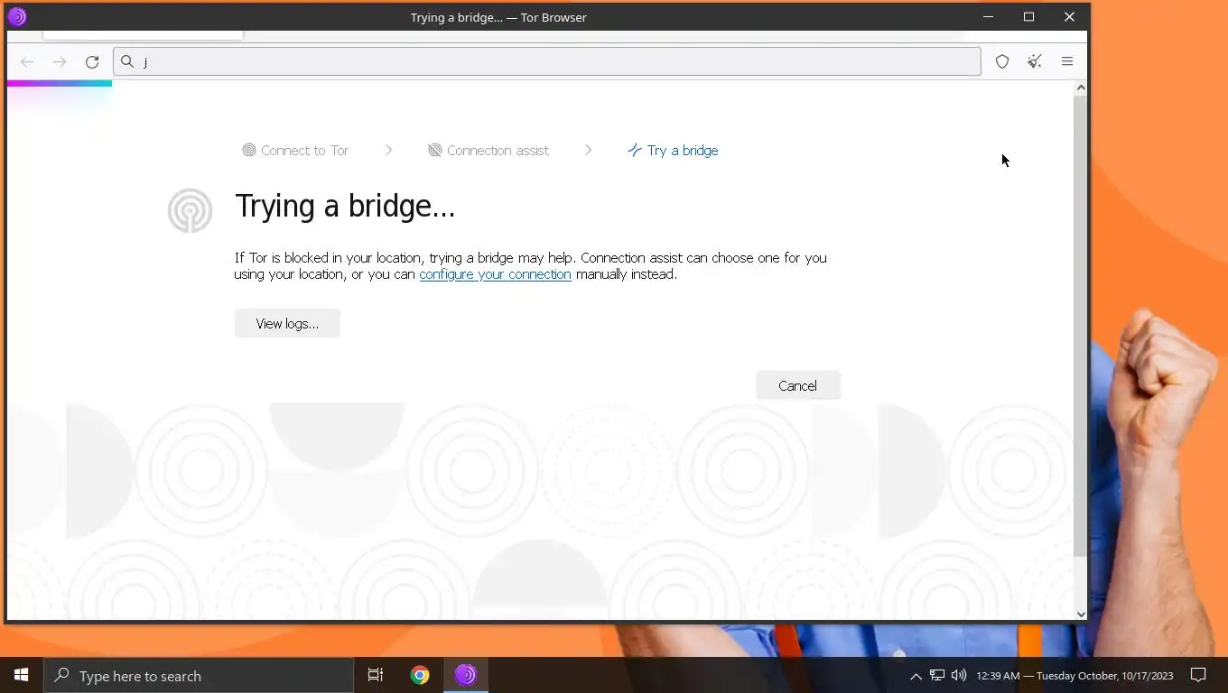The width and height of the screenshot is (1228, 693).
Task: Select the Connection assist breadcrumb step
Action: pyautogui.click(x=488, y=151)
